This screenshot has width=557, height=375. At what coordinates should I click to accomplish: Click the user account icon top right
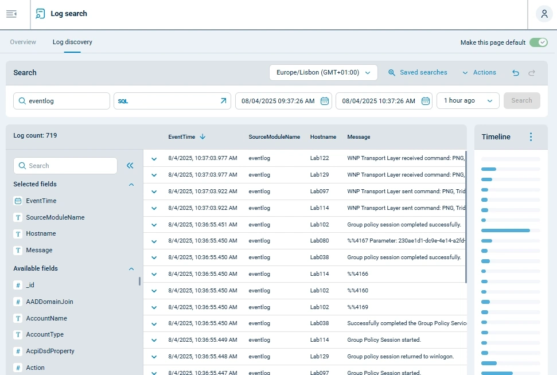click(x=543, y=14)
